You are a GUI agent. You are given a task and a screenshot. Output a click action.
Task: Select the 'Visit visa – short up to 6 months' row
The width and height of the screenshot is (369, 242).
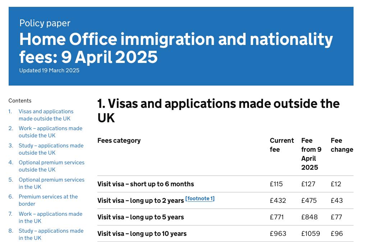click(x=146, y=184)
